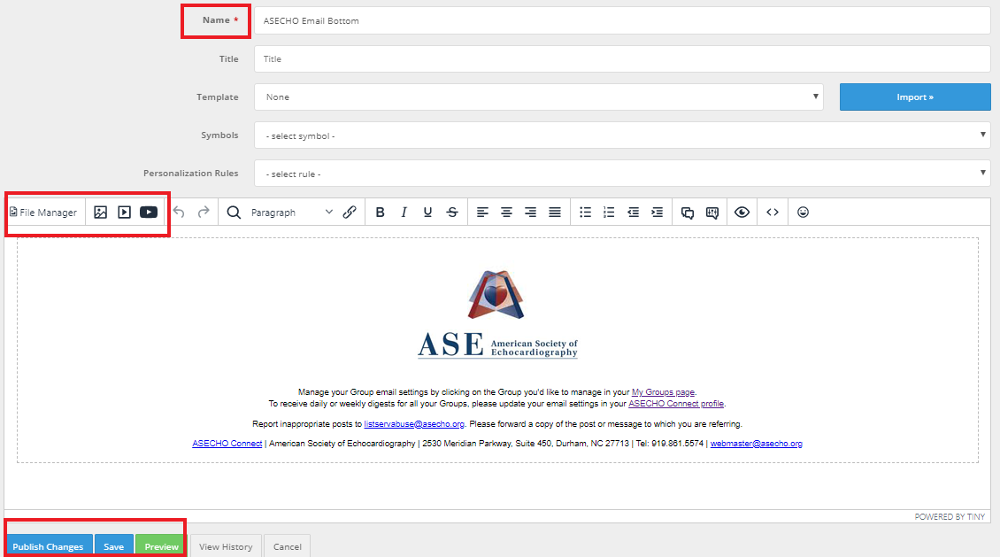
Task: Open the source code view icon
Action: (773, 213)
